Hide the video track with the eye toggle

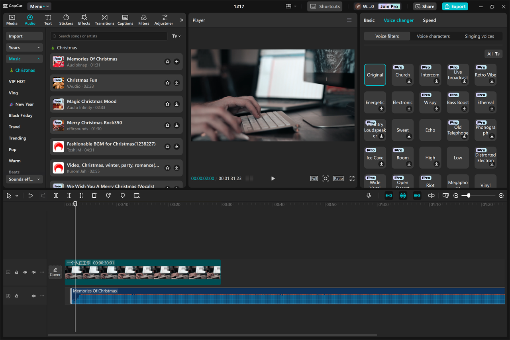pyautogui.click(x=25, y=272)
